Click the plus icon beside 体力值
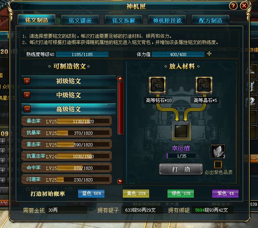The height and width of the screenshot is (228, 258). pos(209,54)
